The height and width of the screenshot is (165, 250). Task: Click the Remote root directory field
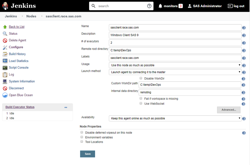(175, 50)
